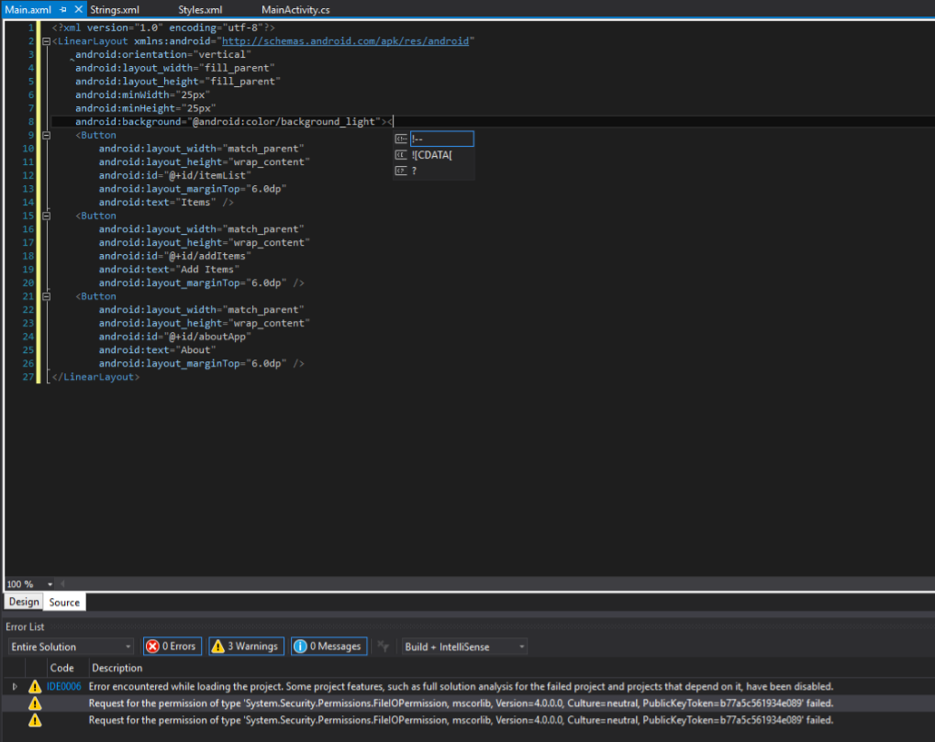935x742 pixels.
Task: Select the last FileIOPermission warning row
Action: (469, 720)
